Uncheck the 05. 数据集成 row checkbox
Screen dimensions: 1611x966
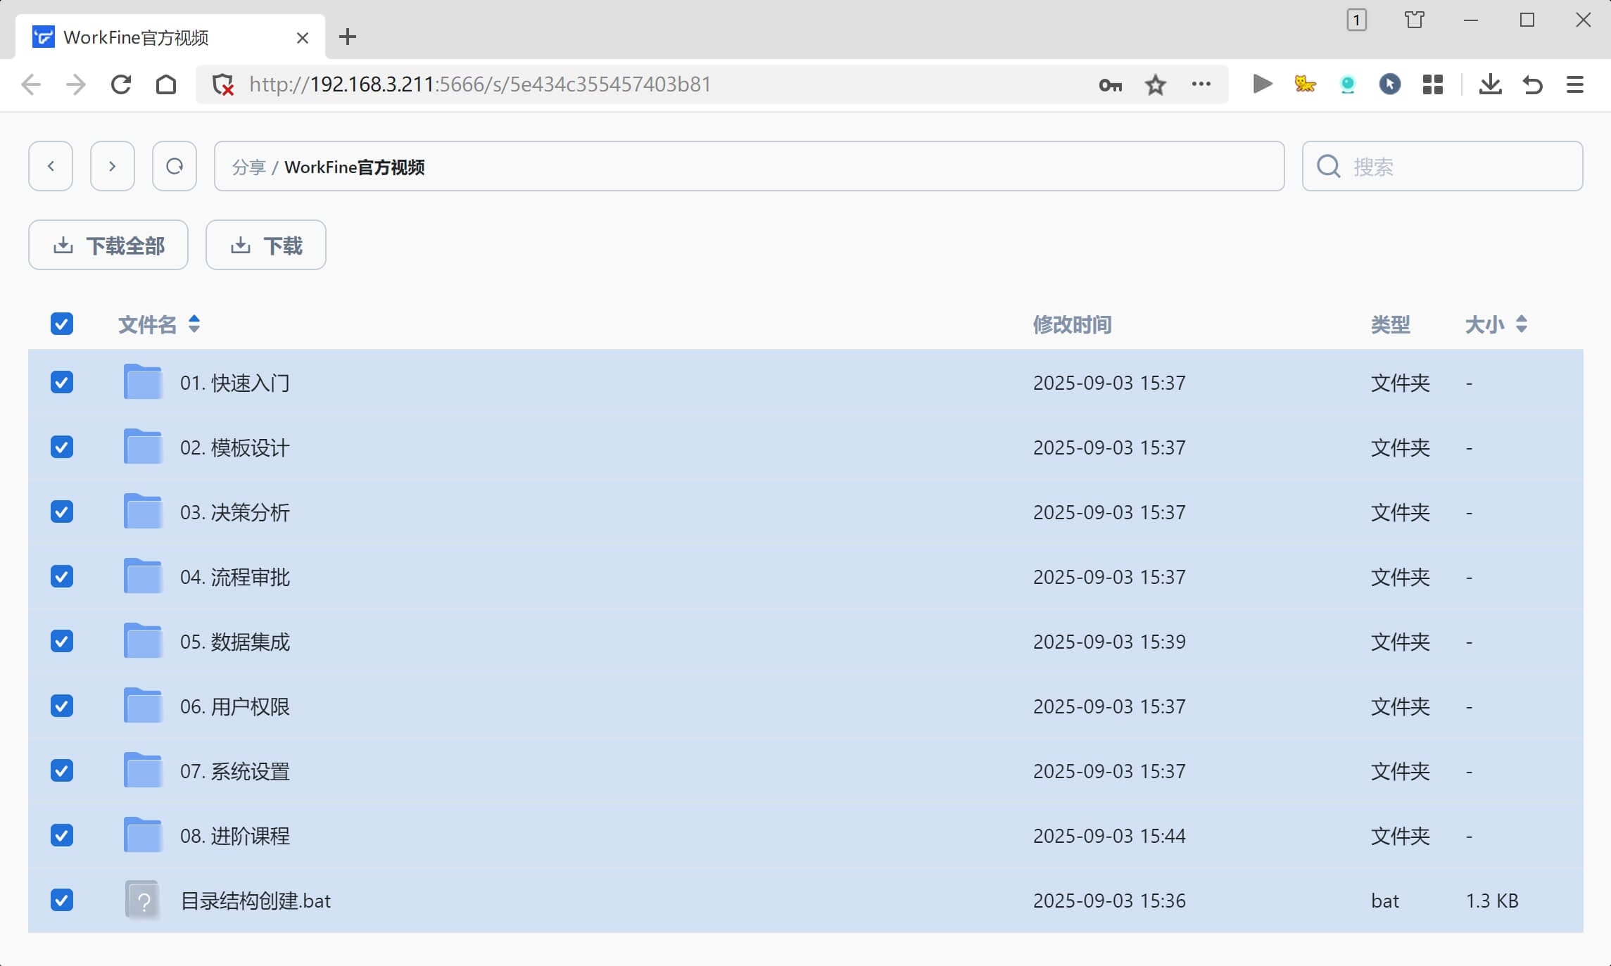tap(62, 641)
